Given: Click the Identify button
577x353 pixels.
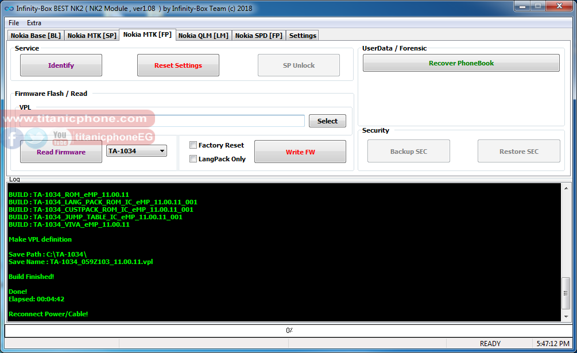Looking at the screenshot, I should (61, 65).
